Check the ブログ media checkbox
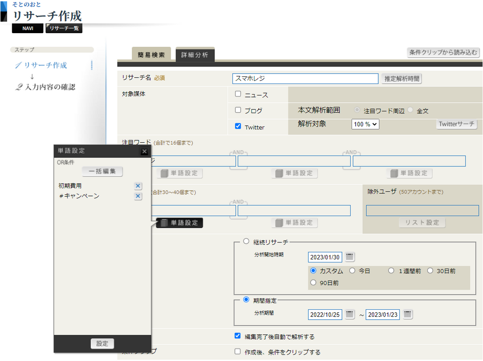This screenshot has height=361, width=483. 238,110
